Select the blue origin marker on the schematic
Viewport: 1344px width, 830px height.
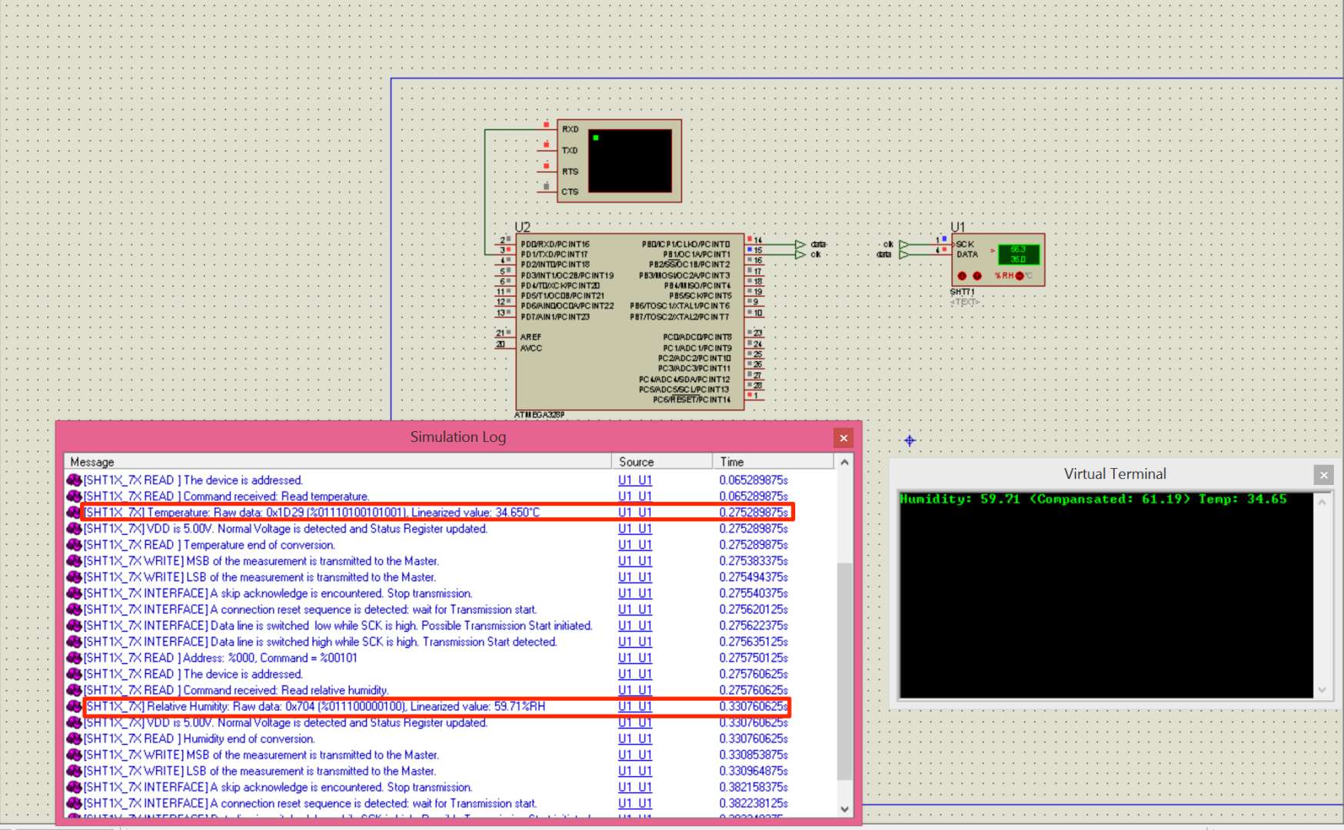pyautogui.click(x=910, y=440)
